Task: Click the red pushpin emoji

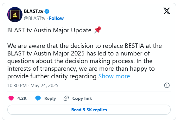Action: (x=98, y=30)
